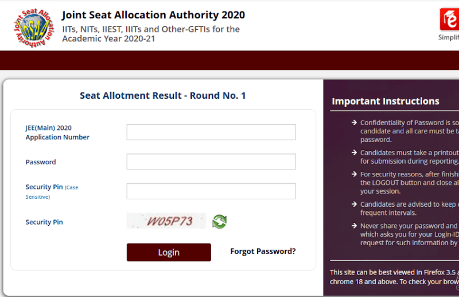Click the JoSAA circular logo
Viewport: 459px width, 297px height.
pos(32,27)
